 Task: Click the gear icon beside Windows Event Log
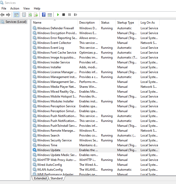[x=34, y=47]
